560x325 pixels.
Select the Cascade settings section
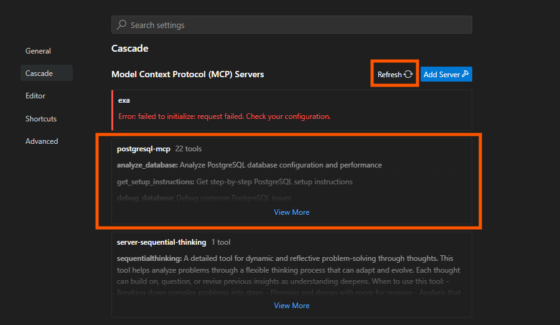[47, 73]
